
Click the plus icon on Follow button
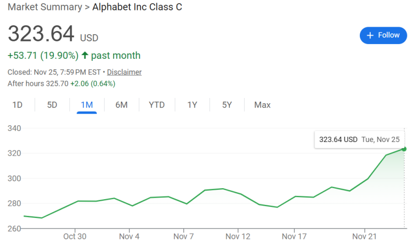click(370, 35)
